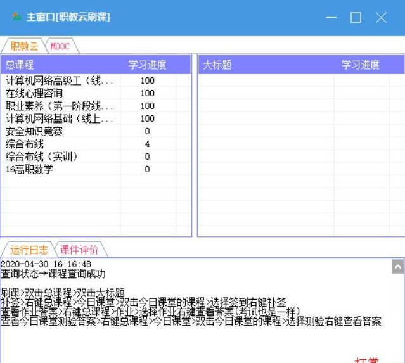The height and width of the screenshot is (363, 405).
Task: Select the 计算机网络高级工 course row
Action: click(96, 80)
